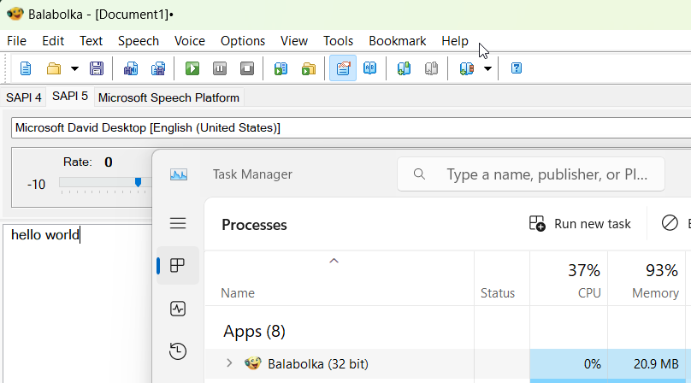Image resolution: width=691 pixels, height=383 pixels.
Task: Open the Bookmark menu
Action: (x=398, y=41)
